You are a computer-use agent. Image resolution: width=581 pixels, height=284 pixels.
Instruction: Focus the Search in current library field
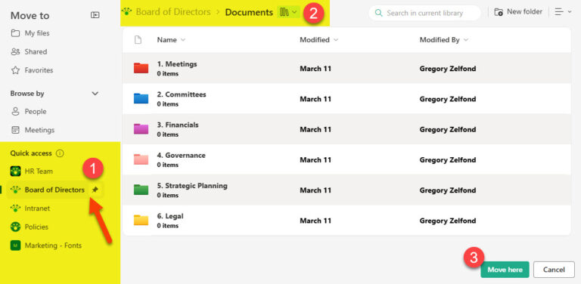pyautogui.click(x=424, y=13)
